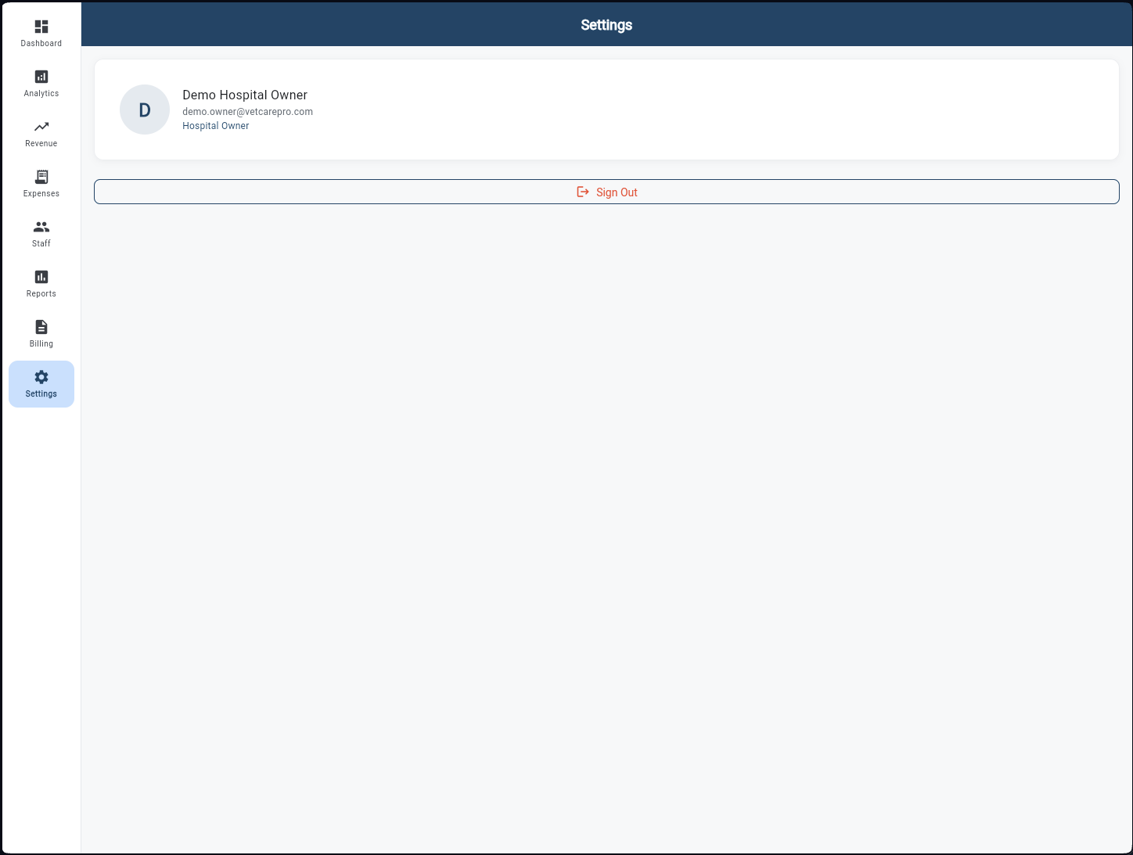Open the Staff tab label

(x=41, y=243)
